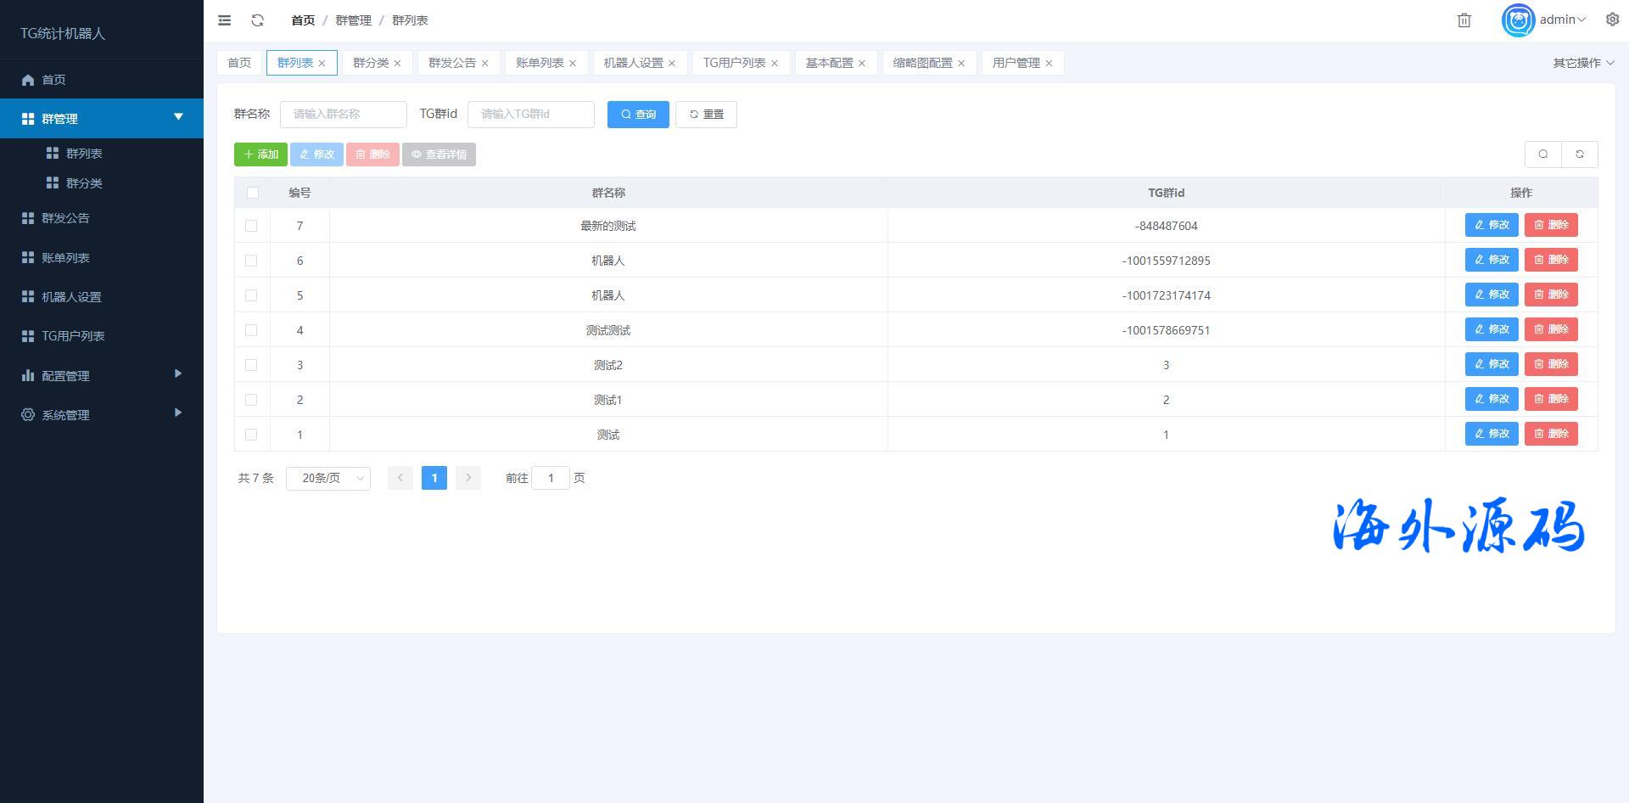Refresh the table using icon above table
The height and width of the screenshot is (803, 1629).
1579,154
